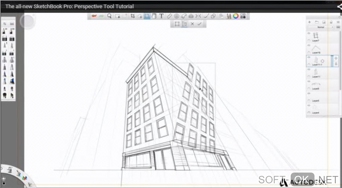Select the Quick Transform tool

click(140, 16)
